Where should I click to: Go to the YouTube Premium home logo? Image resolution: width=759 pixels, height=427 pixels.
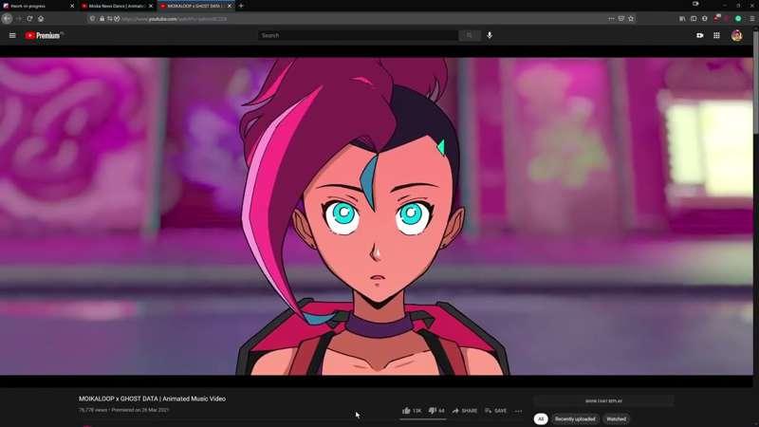point(44,35)
